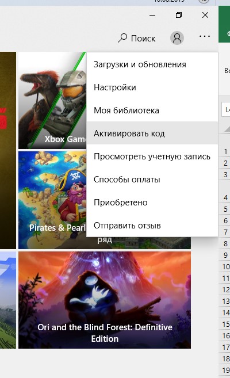
Task: Choose Моя библиотека in the menu
Action: (x=152, y=110)
